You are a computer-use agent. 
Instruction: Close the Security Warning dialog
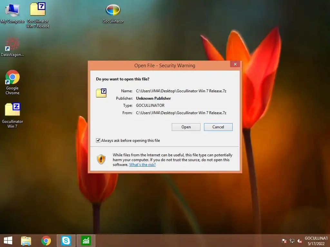235,64
